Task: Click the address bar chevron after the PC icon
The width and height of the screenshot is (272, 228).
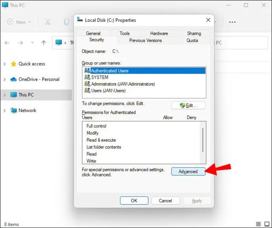Action: [x=65, y=43]
